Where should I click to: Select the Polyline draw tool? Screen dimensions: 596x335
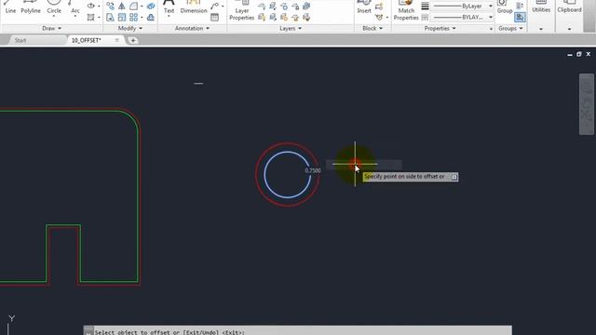coord(31,7)
